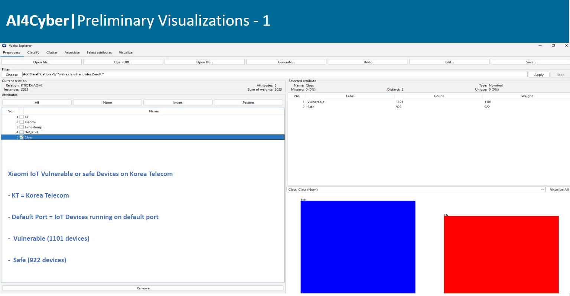The width and height of the screenshot is (570, 296).
Task: Click the Unique: 0 (0%) text
Action: [487, 90]
